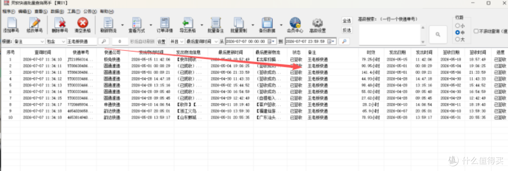508x171 pixels.
Task: Select the 141.4小时 时效 cell
Action: pos(371,72)
